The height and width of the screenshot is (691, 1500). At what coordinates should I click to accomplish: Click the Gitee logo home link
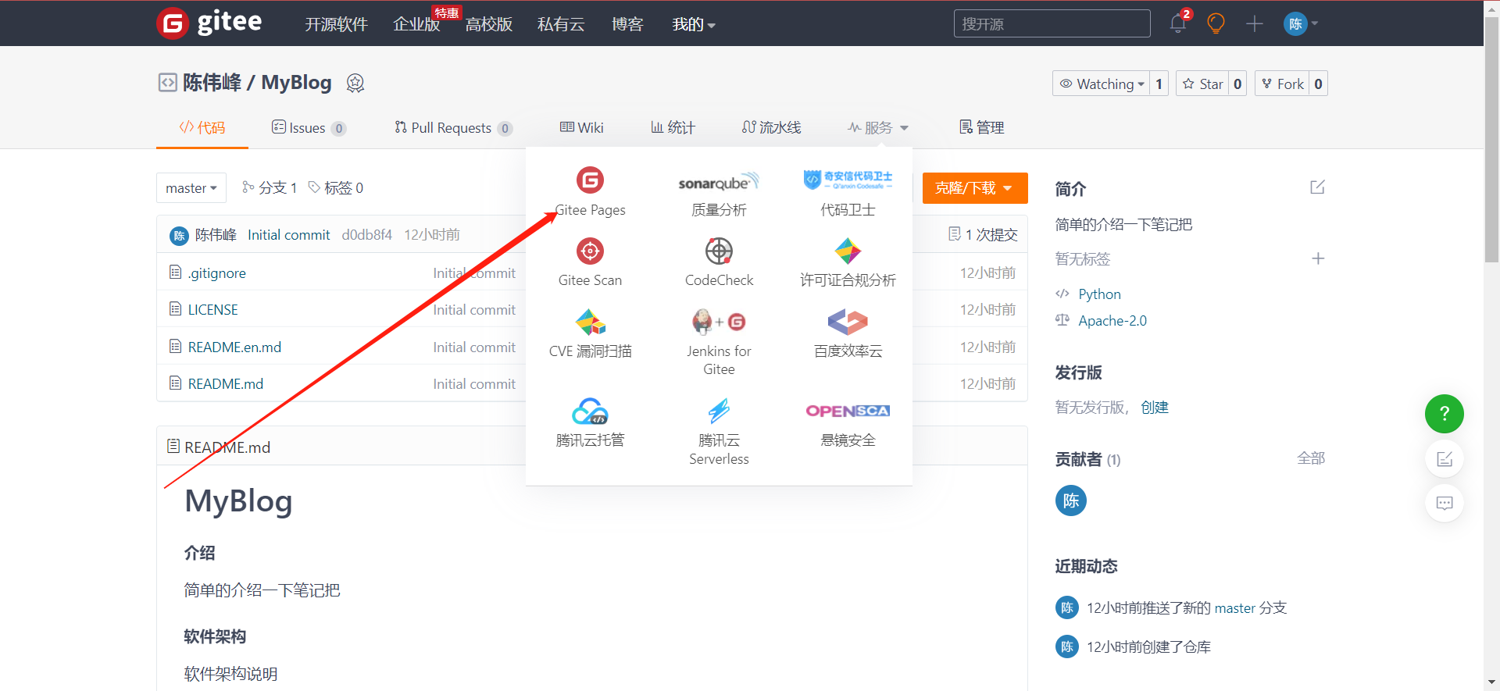tap(209, 23)
